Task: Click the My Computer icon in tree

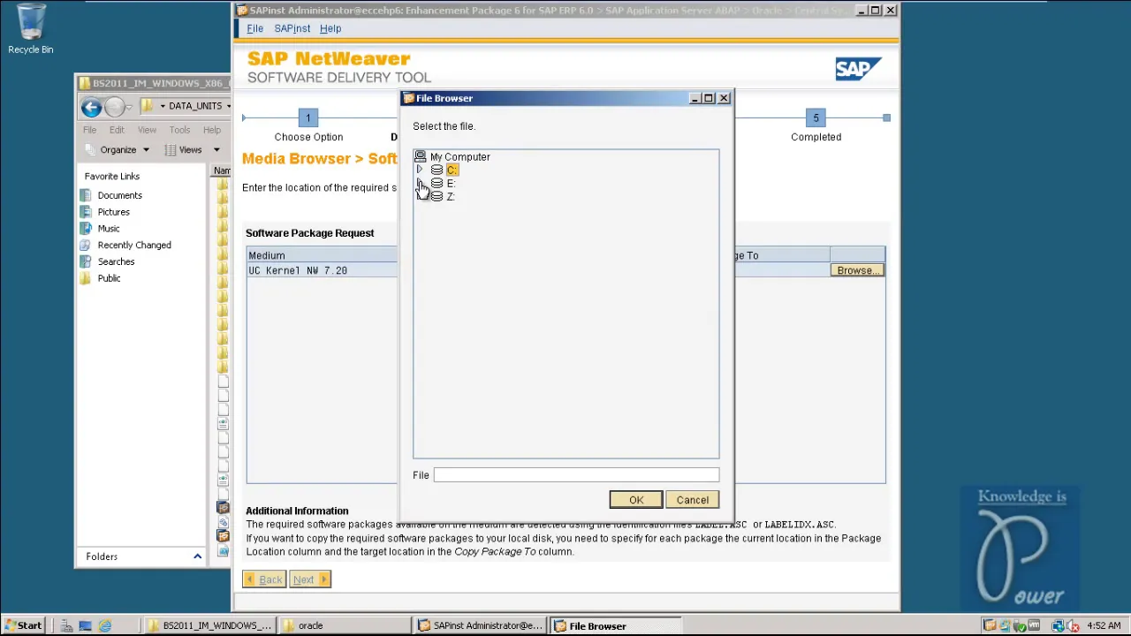Action: [x=421, y=156]
